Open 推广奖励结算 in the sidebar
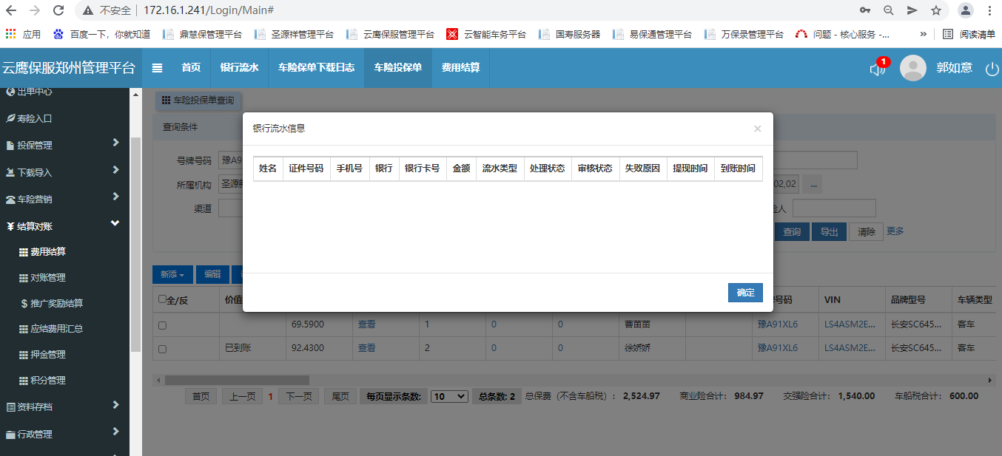 (x=56, y=303)
